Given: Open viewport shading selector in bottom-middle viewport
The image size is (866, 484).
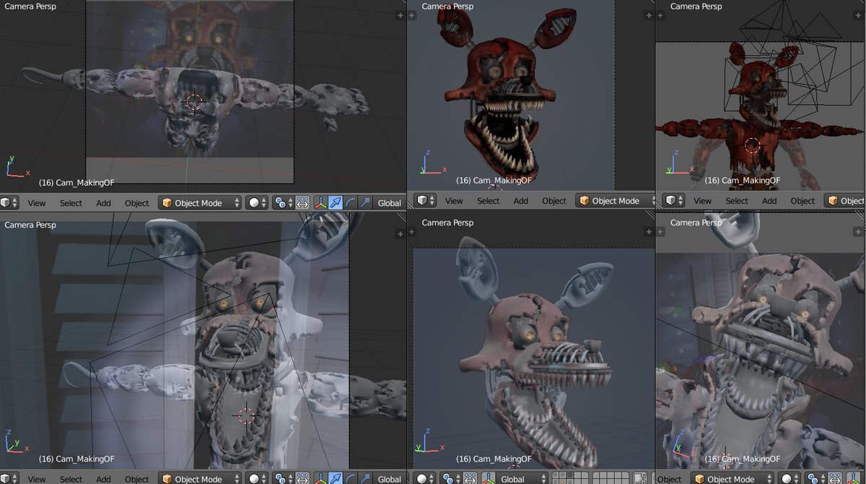Looking at the screenshot, I should click(424, 479).
